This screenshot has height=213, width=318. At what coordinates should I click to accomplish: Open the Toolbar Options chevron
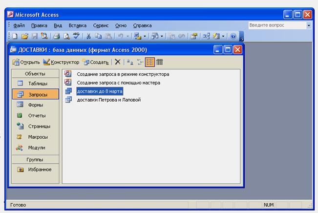pyautogui.click(x=241, y=37)
